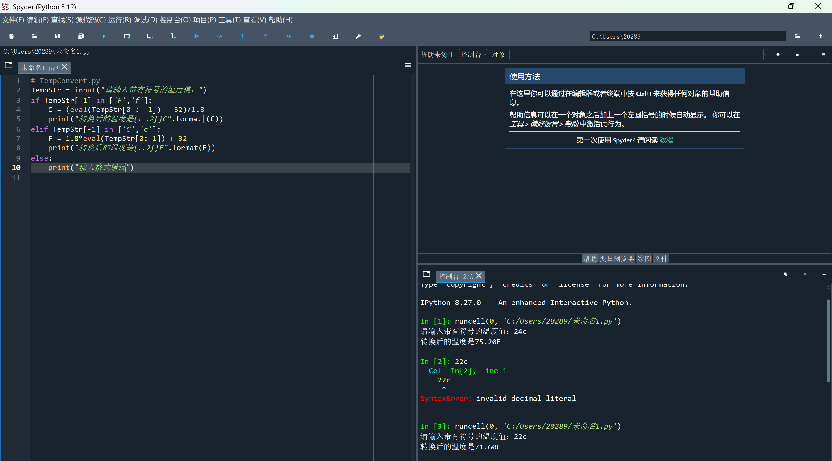832x461 pixels.
Task: Open the 运行(R) menu
Action: click(120, 20)
